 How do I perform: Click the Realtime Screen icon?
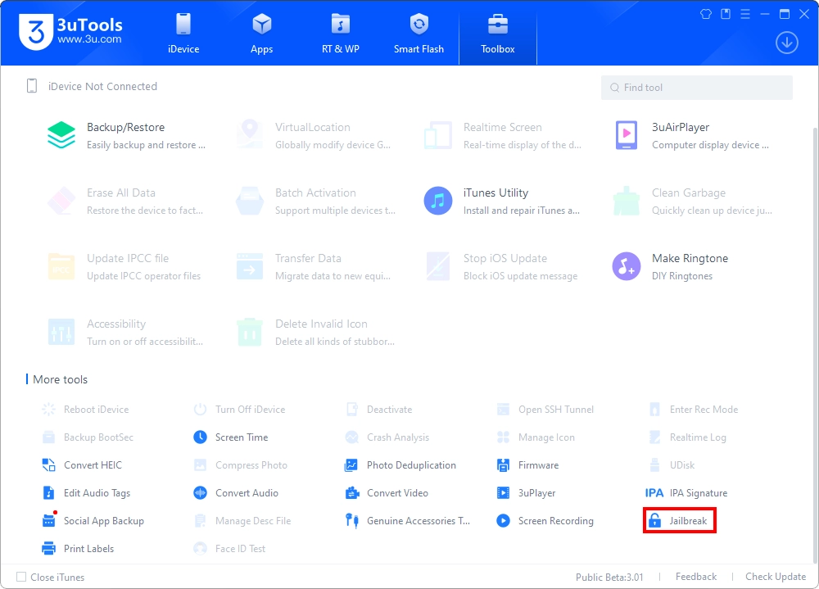tap(437, 135)
